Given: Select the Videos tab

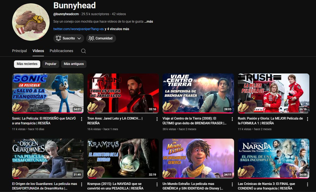Looking at the screenshot, I should [x=38, y=51].
